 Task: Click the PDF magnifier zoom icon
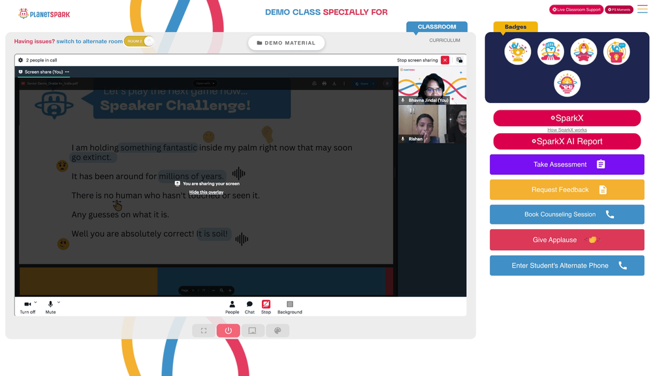click(221, 290)
